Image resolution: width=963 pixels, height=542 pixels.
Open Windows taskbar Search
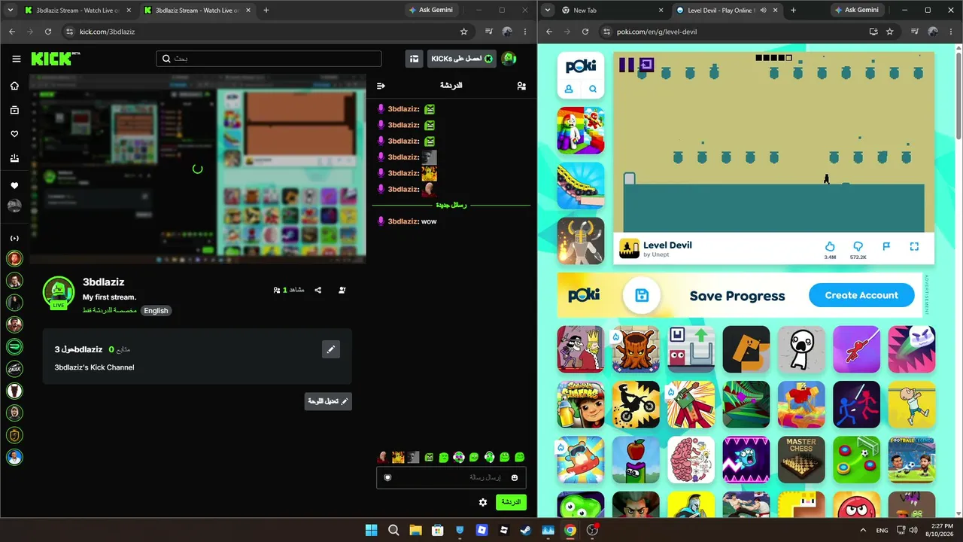pos(393,530)
